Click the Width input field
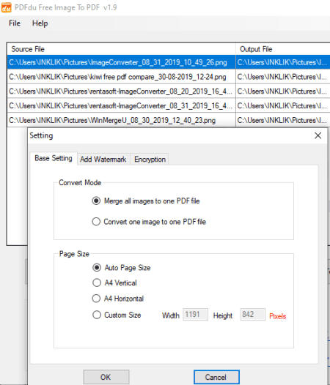This screenshot has height=385, width=330. tap(195, 315)
